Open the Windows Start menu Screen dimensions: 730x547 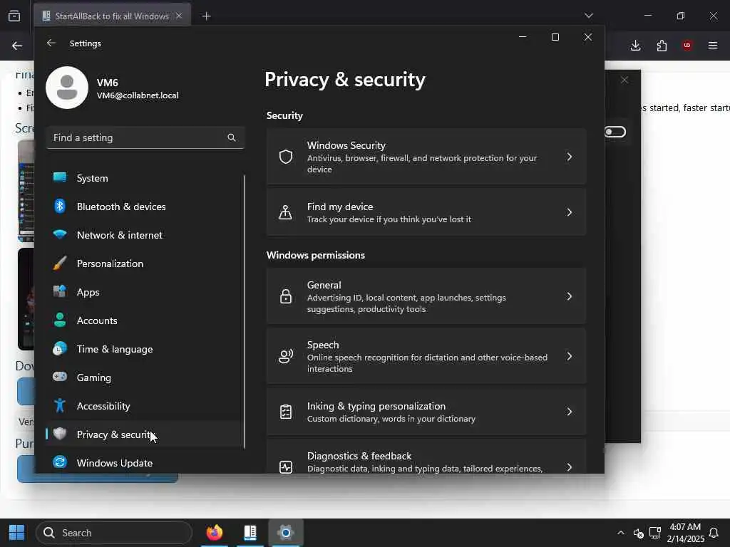click(17, 533)
